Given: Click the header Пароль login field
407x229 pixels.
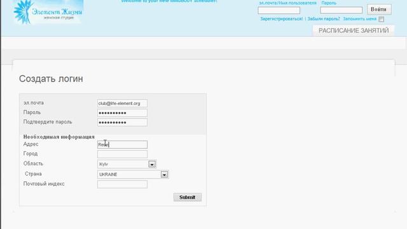Looking at the screenshot, I should pyautogui.click(x=341, y=10).
